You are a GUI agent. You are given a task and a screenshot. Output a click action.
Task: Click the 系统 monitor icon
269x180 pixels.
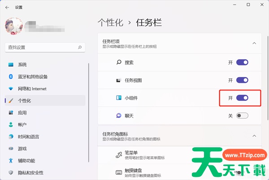tap(11, 64)
